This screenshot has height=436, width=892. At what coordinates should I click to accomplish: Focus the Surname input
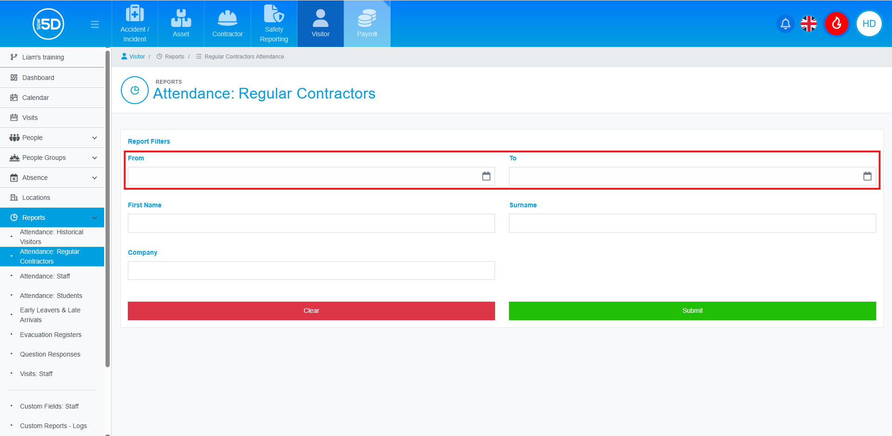point(693,224)
